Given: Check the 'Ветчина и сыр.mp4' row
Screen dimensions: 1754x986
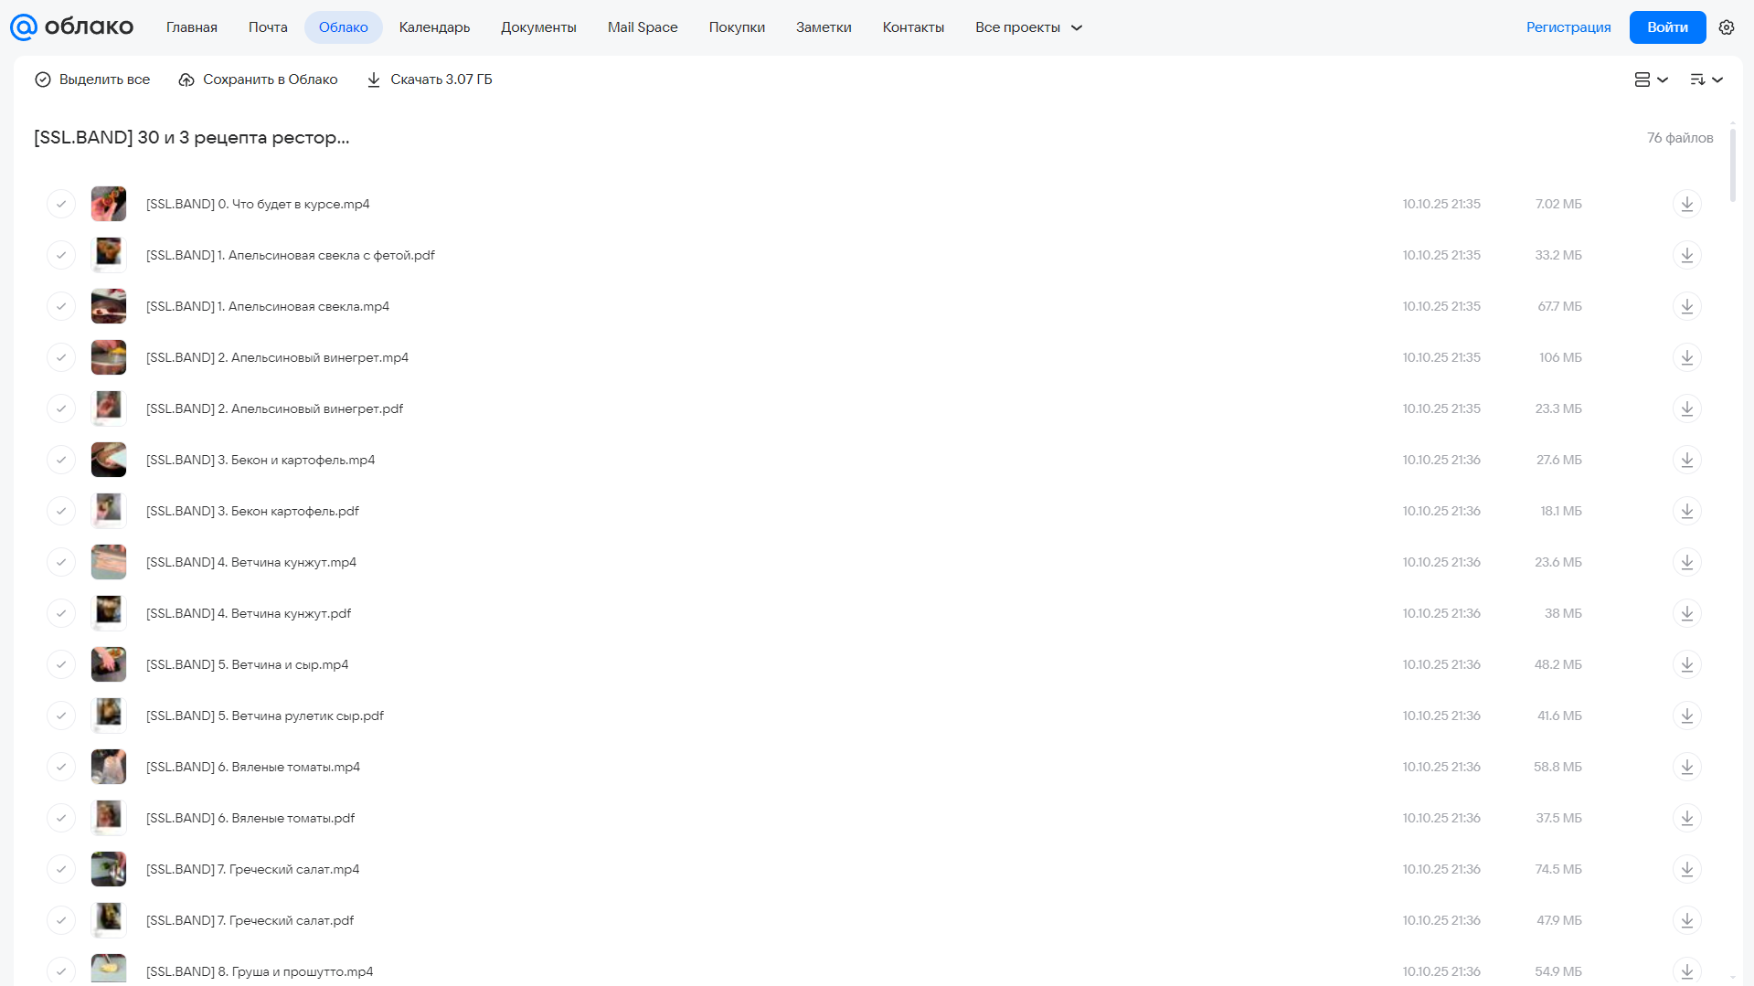Looking at the screenshot, I should coord(61,664).
